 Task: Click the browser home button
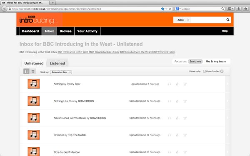click(x=246, y=9)
